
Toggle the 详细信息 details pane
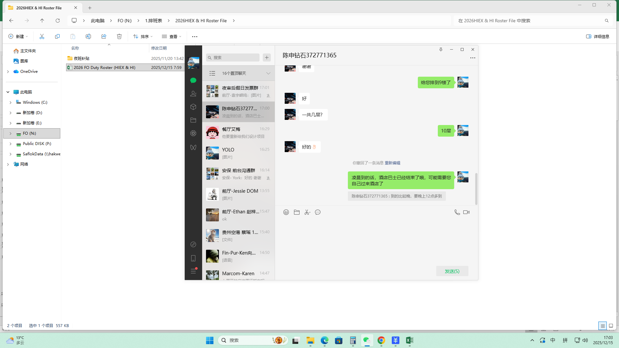597,36
